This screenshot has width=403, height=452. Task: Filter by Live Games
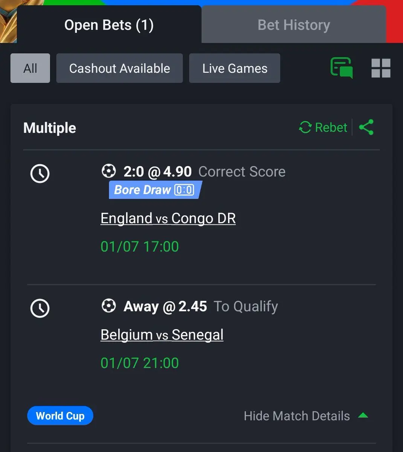pos(235,68)
